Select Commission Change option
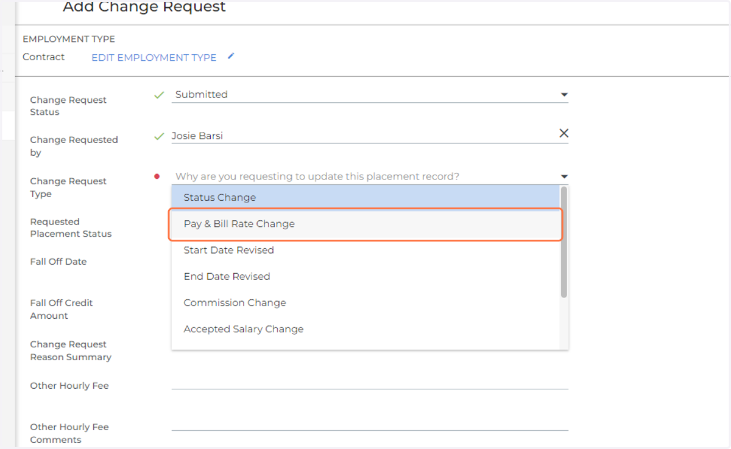The width and height of the screenshot is (731, 449). [365, 302]
